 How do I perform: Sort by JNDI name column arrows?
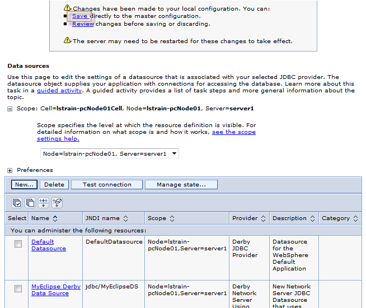point(125,218)
